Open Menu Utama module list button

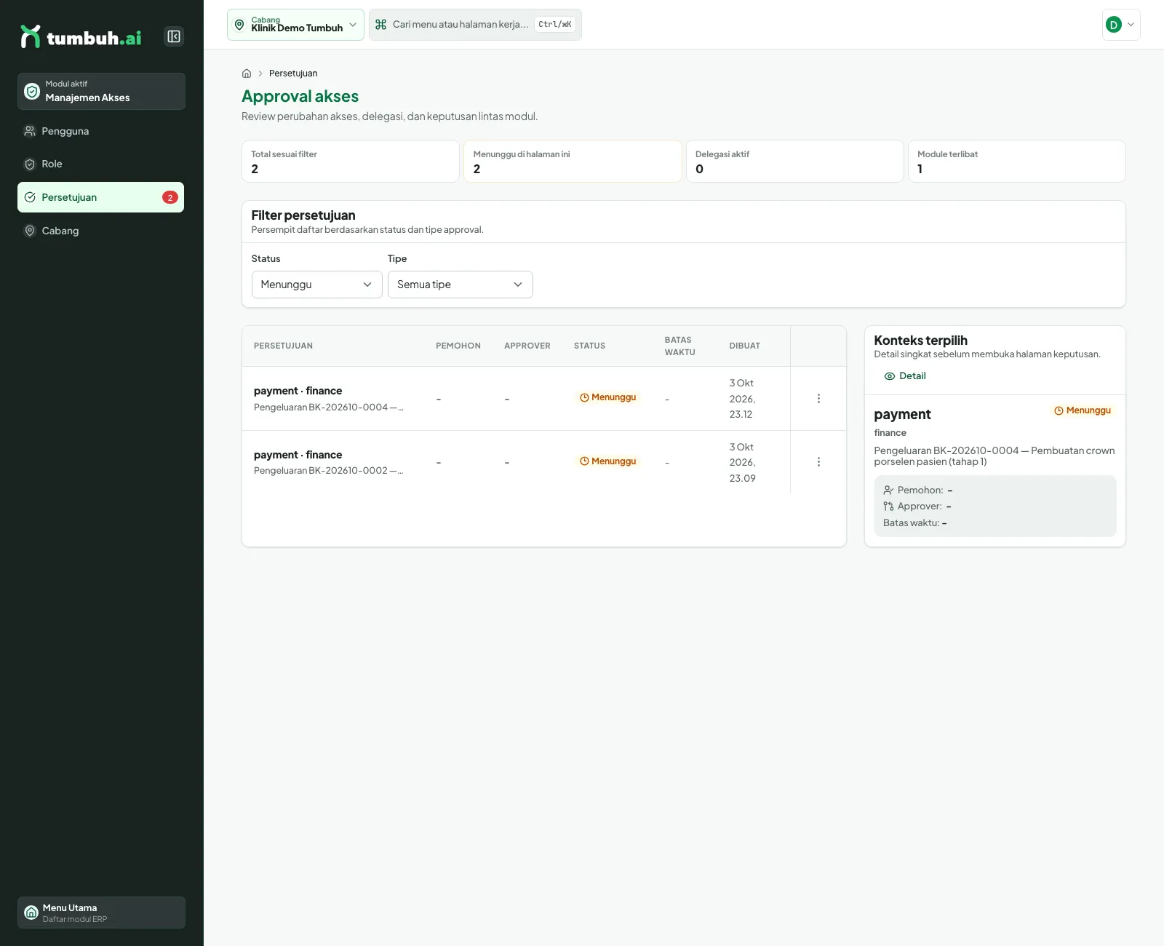click(x=101, y=913)
